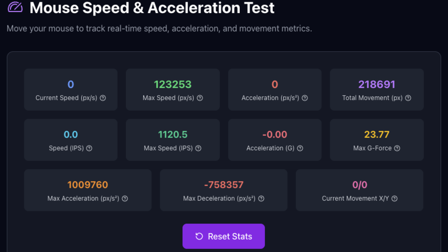Select the Max Speed value 123253

[173, 84]
